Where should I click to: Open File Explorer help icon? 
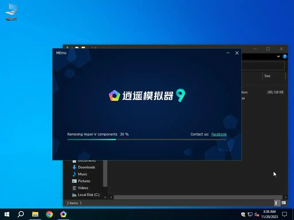coord(285,56)
